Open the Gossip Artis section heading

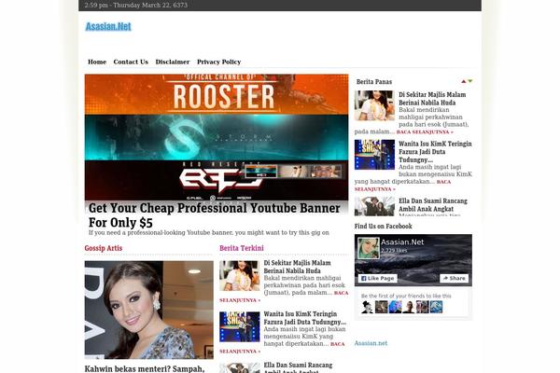tap(104, 248)
